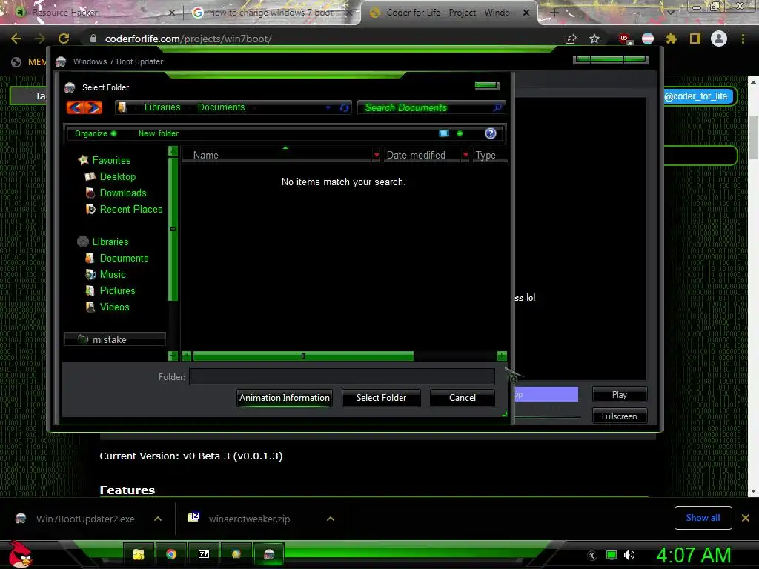This screenshot has height=569, width=759.
Task: Sort by Type column
Action: [x=489, y=156]
